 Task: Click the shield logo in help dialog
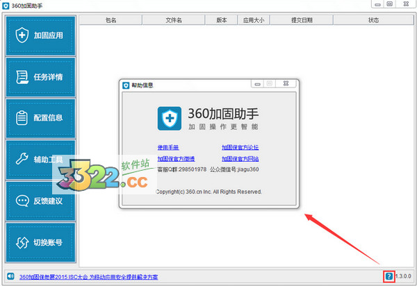(170, 119)
